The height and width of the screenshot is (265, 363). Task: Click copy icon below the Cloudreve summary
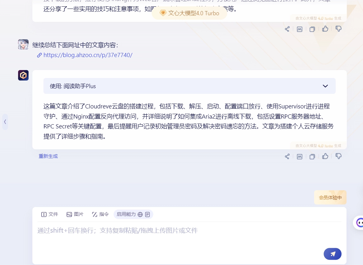point(312,156)
